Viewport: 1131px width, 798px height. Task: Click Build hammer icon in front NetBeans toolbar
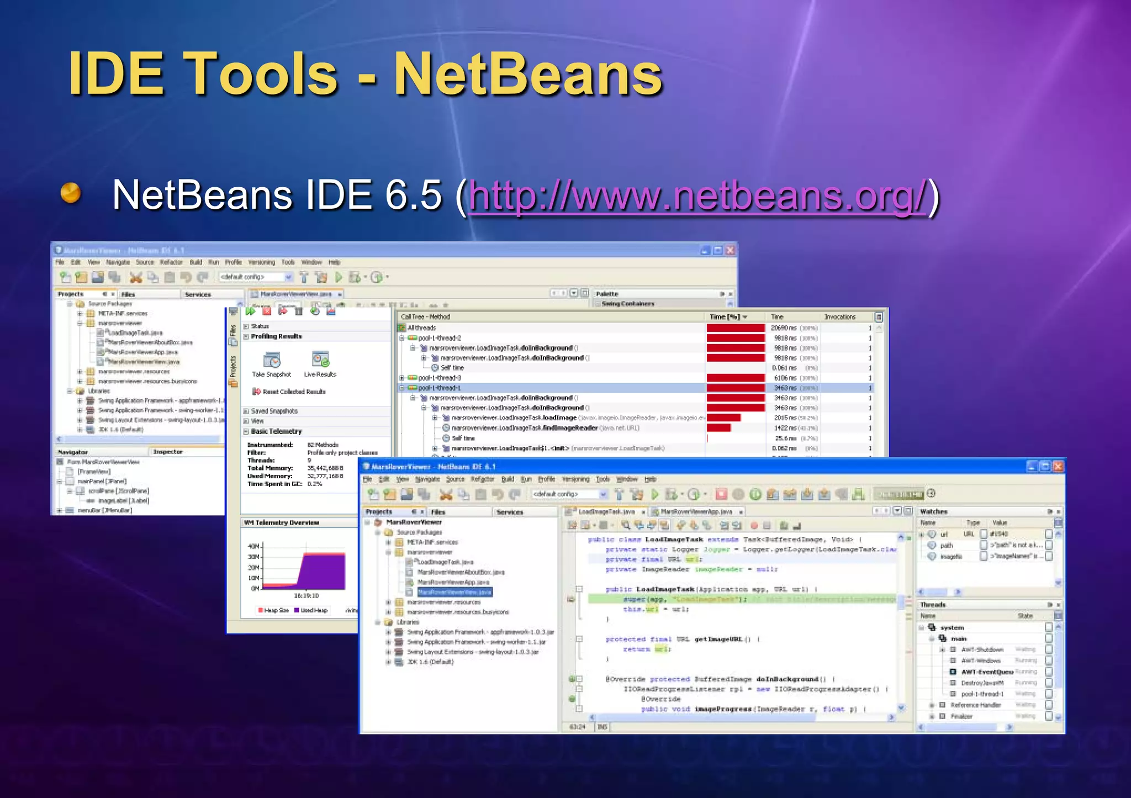coord(619,494)
